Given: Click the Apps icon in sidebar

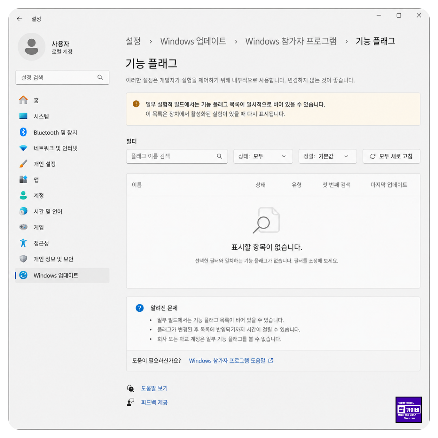Looking at the screenshot, I should [x=24, y=180].
